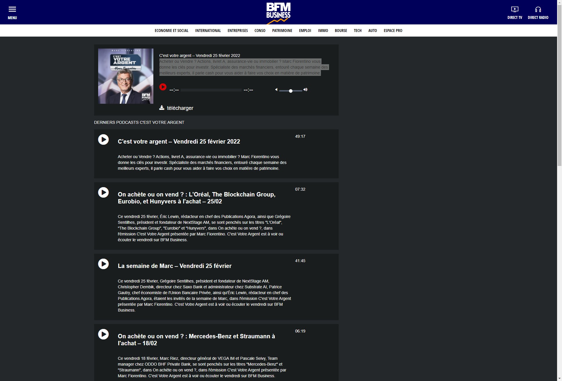Image resolution: width=562 pixels, height=381 pixels.
Task: Open the ESPACE PRO link
Action: click(393, 31)
